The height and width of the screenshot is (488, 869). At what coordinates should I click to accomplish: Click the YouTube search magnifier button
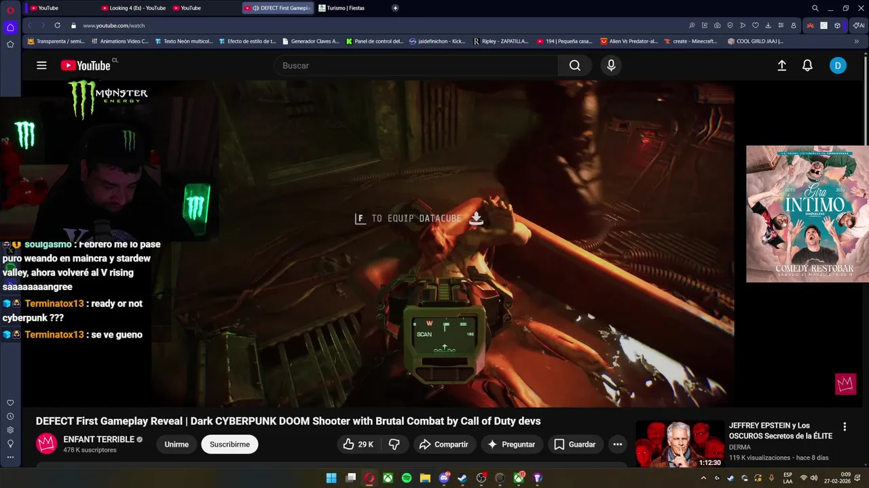(x=575, y=66)
